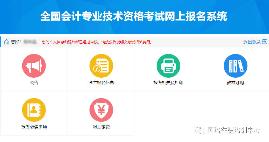The height and width of the screenshot is (142, 269).
Task: Open the 网上缴费 yen shield icon
Action: point(101,110)
